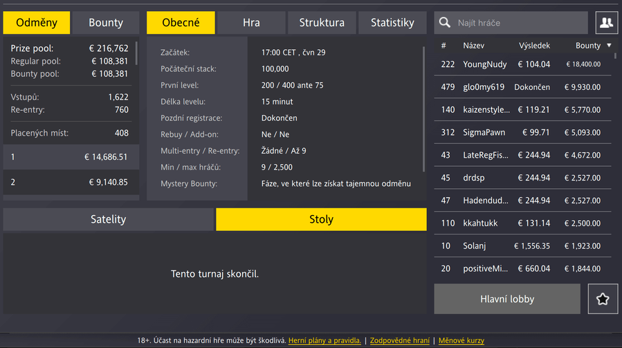
Task: Click the Prize pool value € 216,762
Action: click(109, 48)
